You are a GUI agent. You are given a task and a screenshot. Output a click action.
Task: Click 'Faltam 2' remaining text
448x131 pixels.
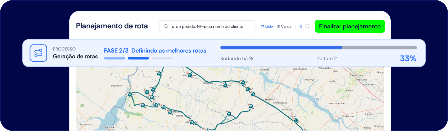[327, 58]
